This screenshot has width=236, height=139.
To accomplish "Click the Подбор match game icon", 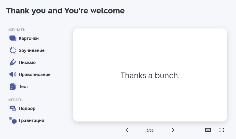I will pyautogui.click(x=13, y=108).
